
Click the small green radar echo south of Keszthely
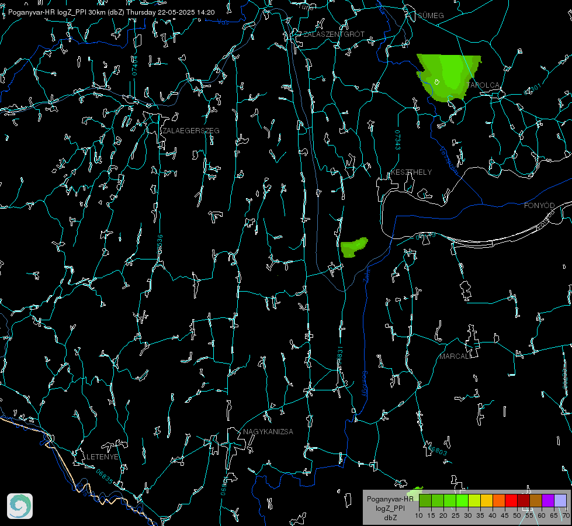353,247
